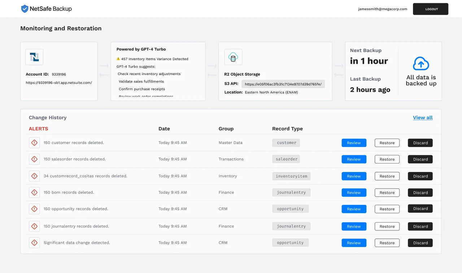
Task: Click the Master Data group cell
Action: (230, 143)
